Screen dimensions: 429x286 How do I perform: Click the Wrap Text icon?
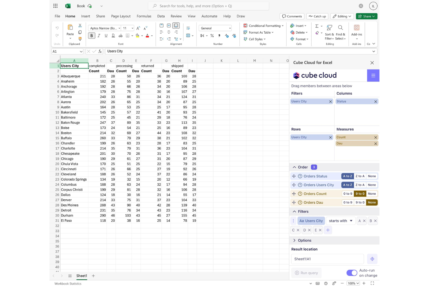pyautogui.click(x=188, y=28)
